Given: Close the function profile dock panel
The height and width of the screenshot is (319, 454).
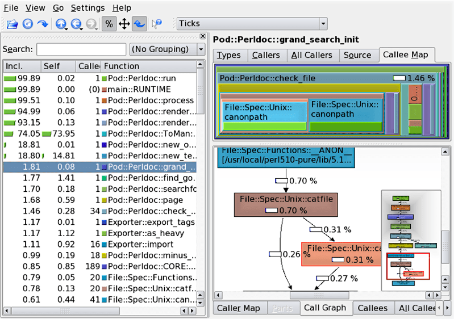Looking at the screenshot, I should (x=203, y=36).
